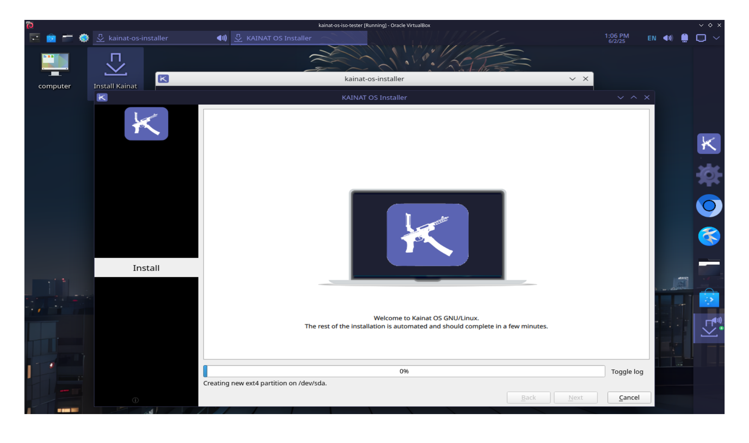Click the info icon at sidebar bottom

(x=135, y=400)
